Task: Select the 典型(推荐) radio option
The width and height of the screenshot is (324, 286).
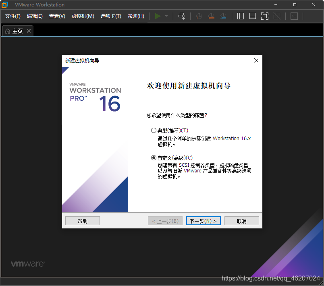Action: [x=154, y=131]
